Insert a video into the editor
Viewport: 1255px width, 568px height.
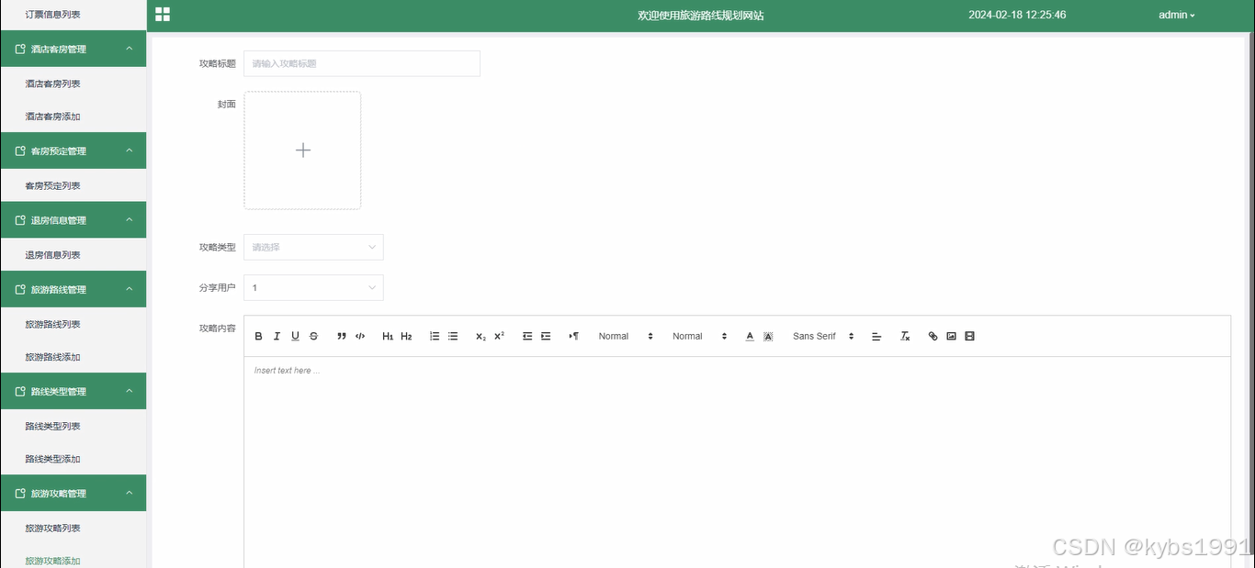coord(969,336)
